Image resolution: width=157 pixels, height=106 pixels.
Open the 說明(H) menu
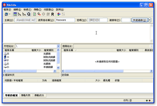tap(60, 10)
